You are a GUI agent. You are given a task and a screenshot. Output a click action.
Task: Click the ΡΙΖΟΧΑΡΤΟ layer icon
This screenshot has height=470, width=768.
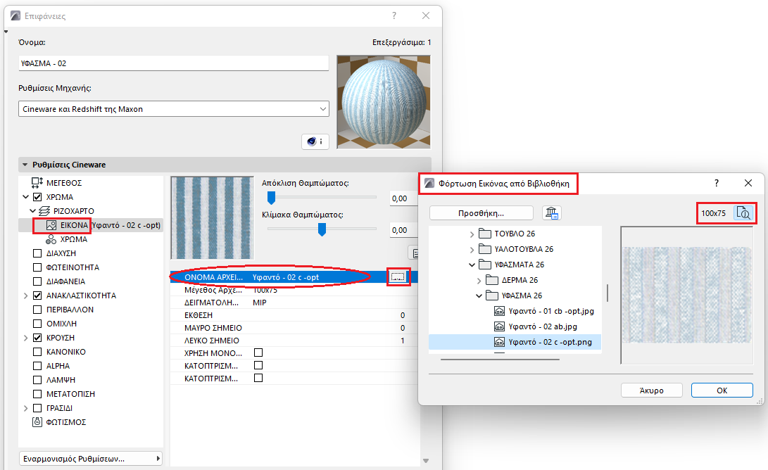click(44, 211)
